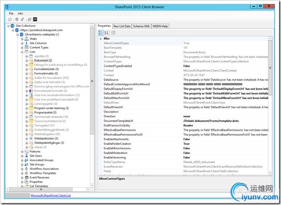Click the key/link toolbar icon

pos(23,20)
